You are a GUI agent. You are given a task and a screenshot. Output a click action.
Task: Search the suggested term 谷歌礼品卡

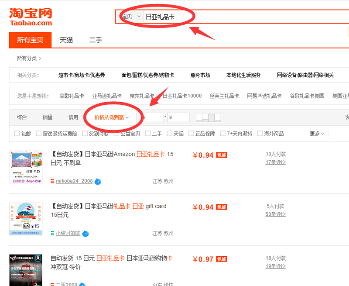pos(72,96)
